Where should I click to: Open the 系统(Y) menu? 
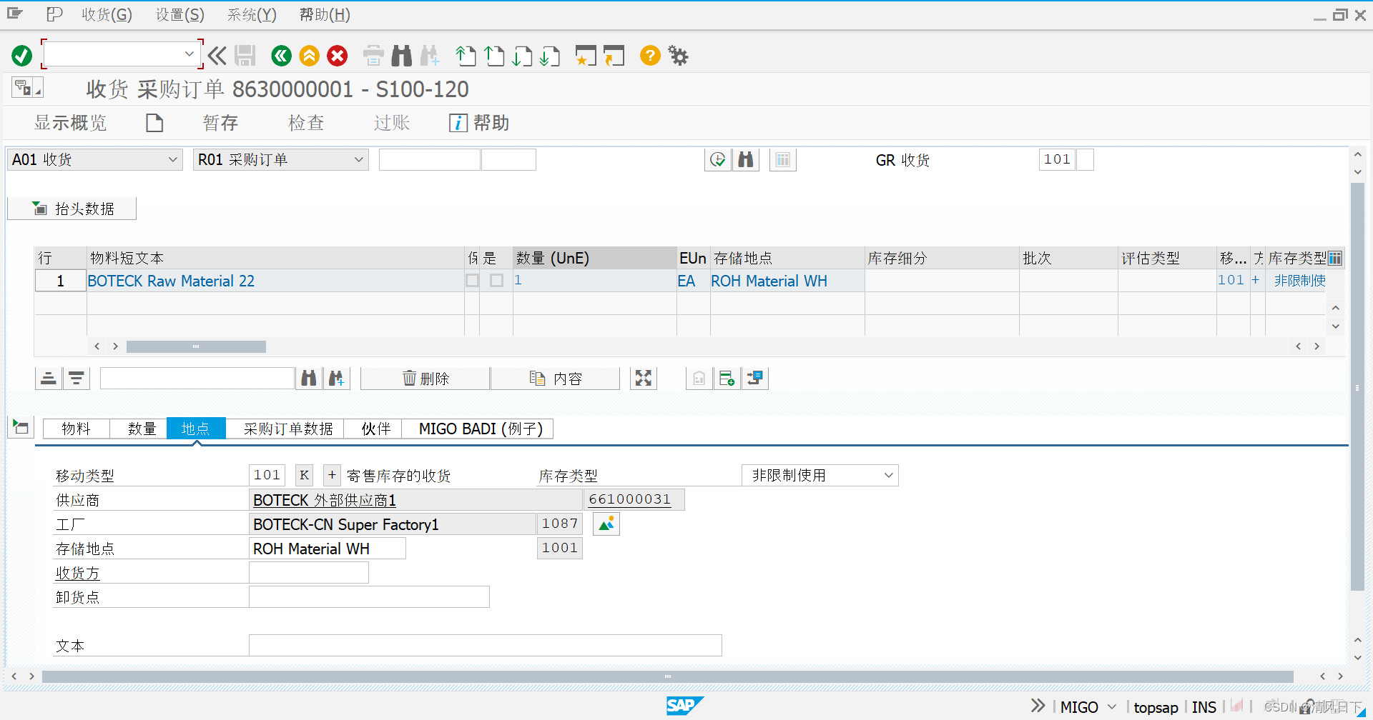pyautogui.click(x=252, y=14)
